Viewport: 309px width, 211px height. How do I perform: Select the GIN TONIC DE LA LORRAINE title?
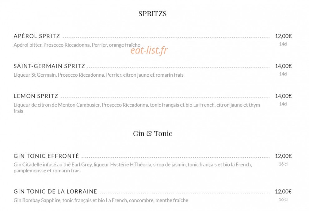point(55,191)
